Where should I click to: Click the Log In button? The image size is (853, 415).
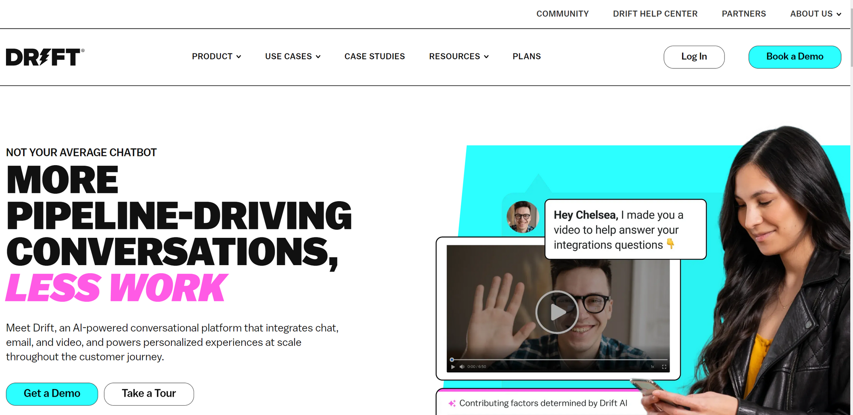pos(694,57)
